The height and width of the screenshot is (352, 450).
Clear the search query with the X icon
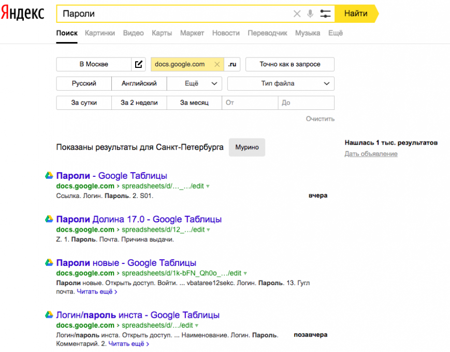(297, 14)
